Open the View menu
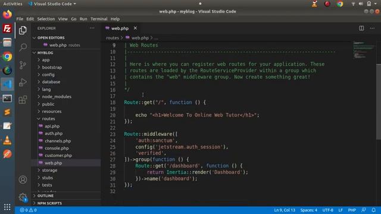 [x=63, y=19]
